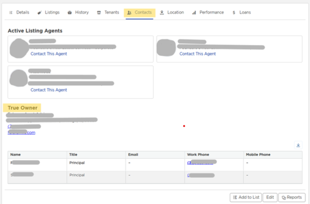Click the Loans tab dollar icon
This screenshot has height=204, width=310.
(x=234, y=13)
